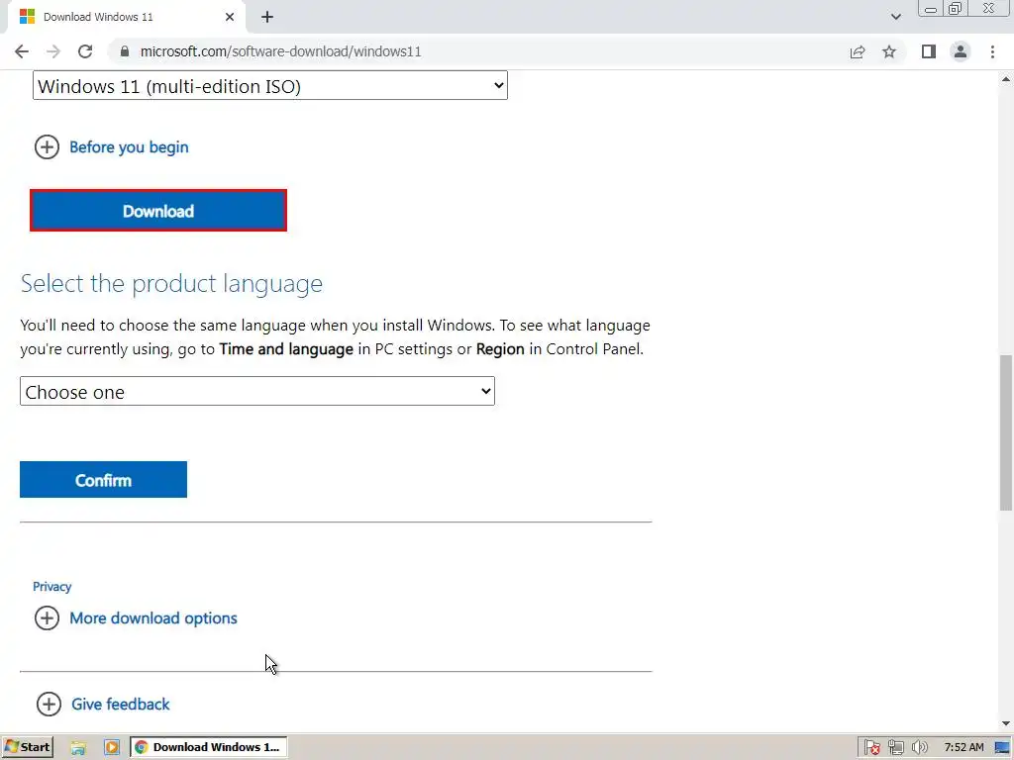The height and width of the screenshot is (760, 1014).
Task: Click the address bar URL
Action: (280, 51)
